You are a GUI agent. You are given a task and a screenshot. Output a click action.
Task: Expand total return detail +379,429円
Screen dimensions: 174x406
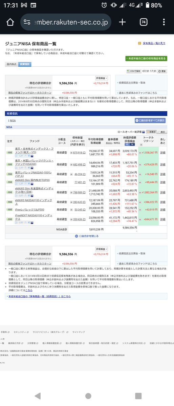point(140,164)
